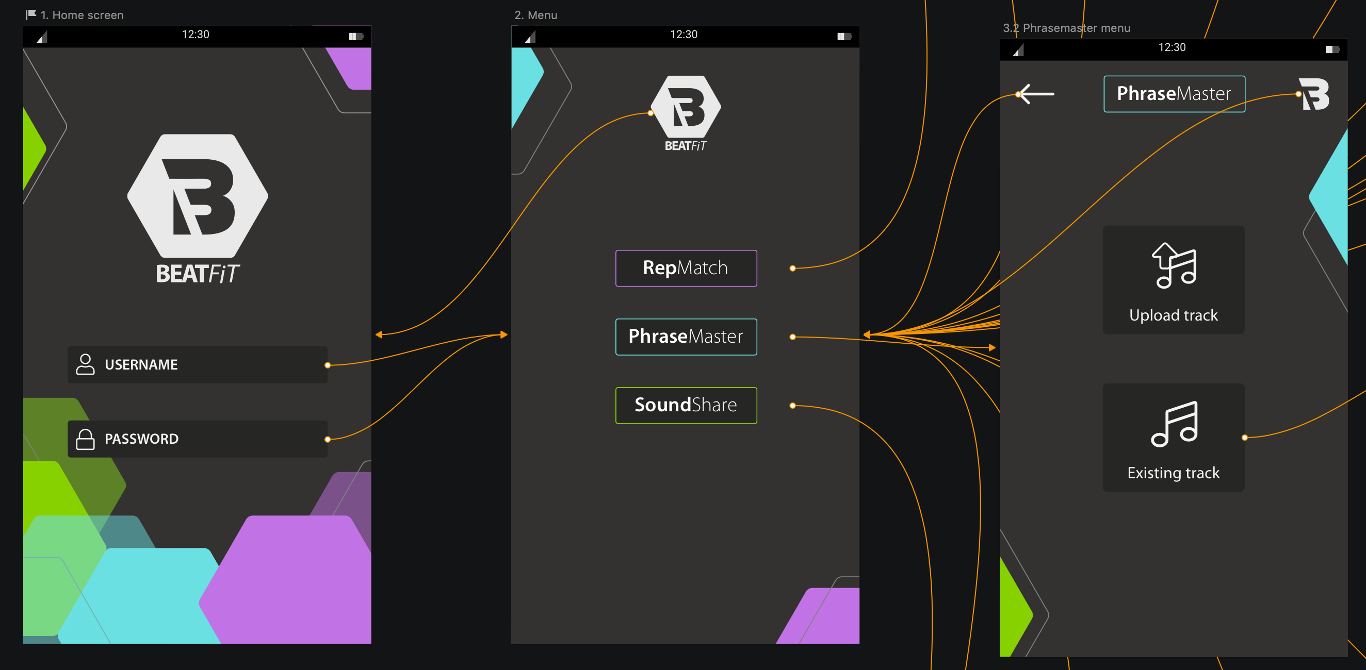
Task: Click the flag icon next to Home screen label
Action: [x=31, y=14]
